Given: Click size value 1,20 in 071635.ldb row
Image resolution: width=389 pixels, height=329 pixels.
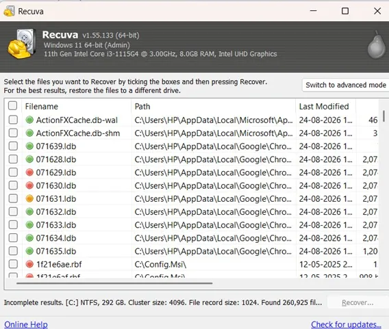Looking at the screenshot, I should [x=370, y=251].
